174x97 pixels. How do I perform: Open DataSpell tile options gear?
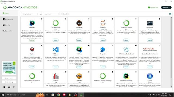pyautogui.click(x=42, y=19)
